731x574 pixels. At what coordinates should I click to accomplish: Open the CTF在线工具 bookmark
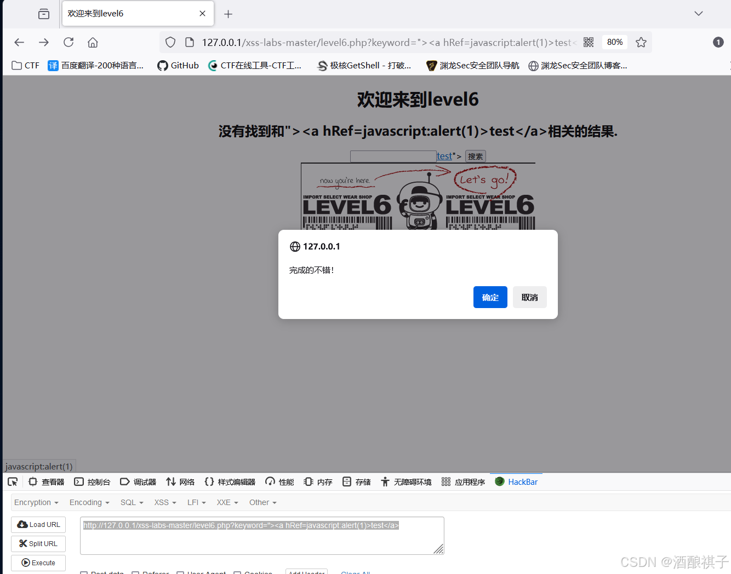coord(255,66)
